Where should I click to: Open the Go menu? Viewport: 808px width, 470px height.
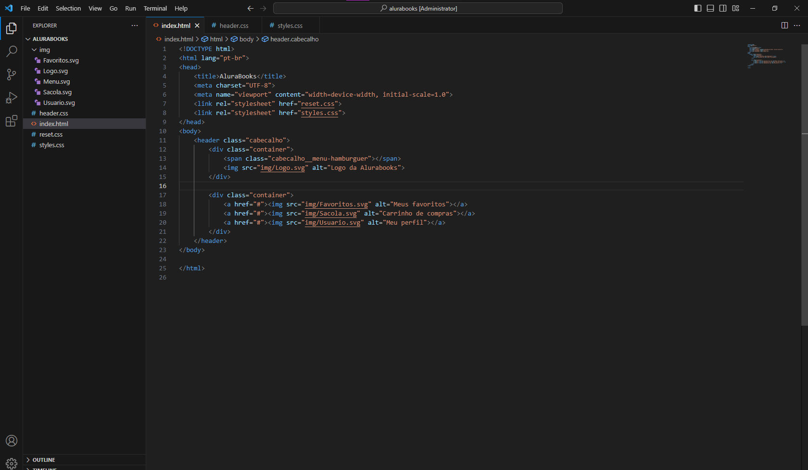[x=114, y=8]
